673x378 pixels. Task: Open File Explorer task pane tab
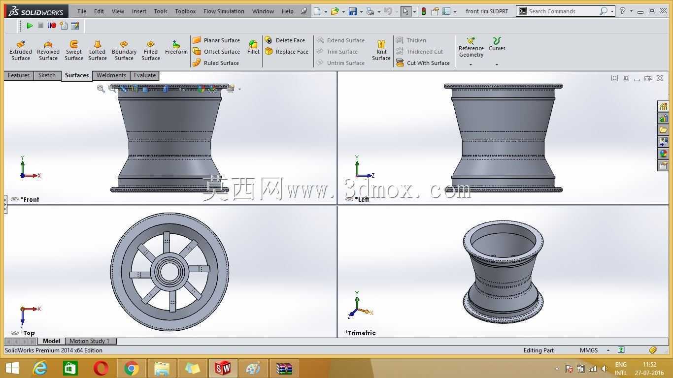[663, 130]
